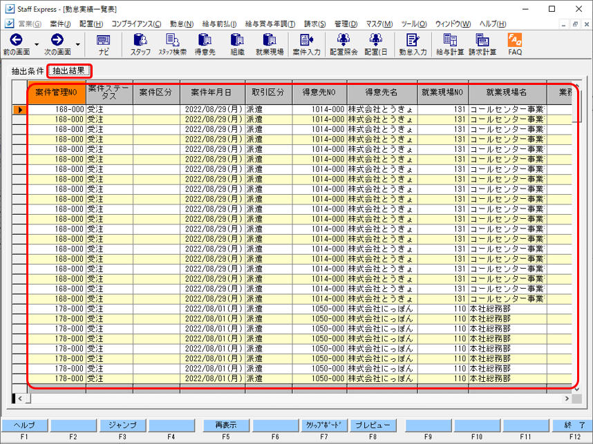The image size is (593, 444).
Task: Copy results with the クリップボード F7 button
Action: (323, 425)
